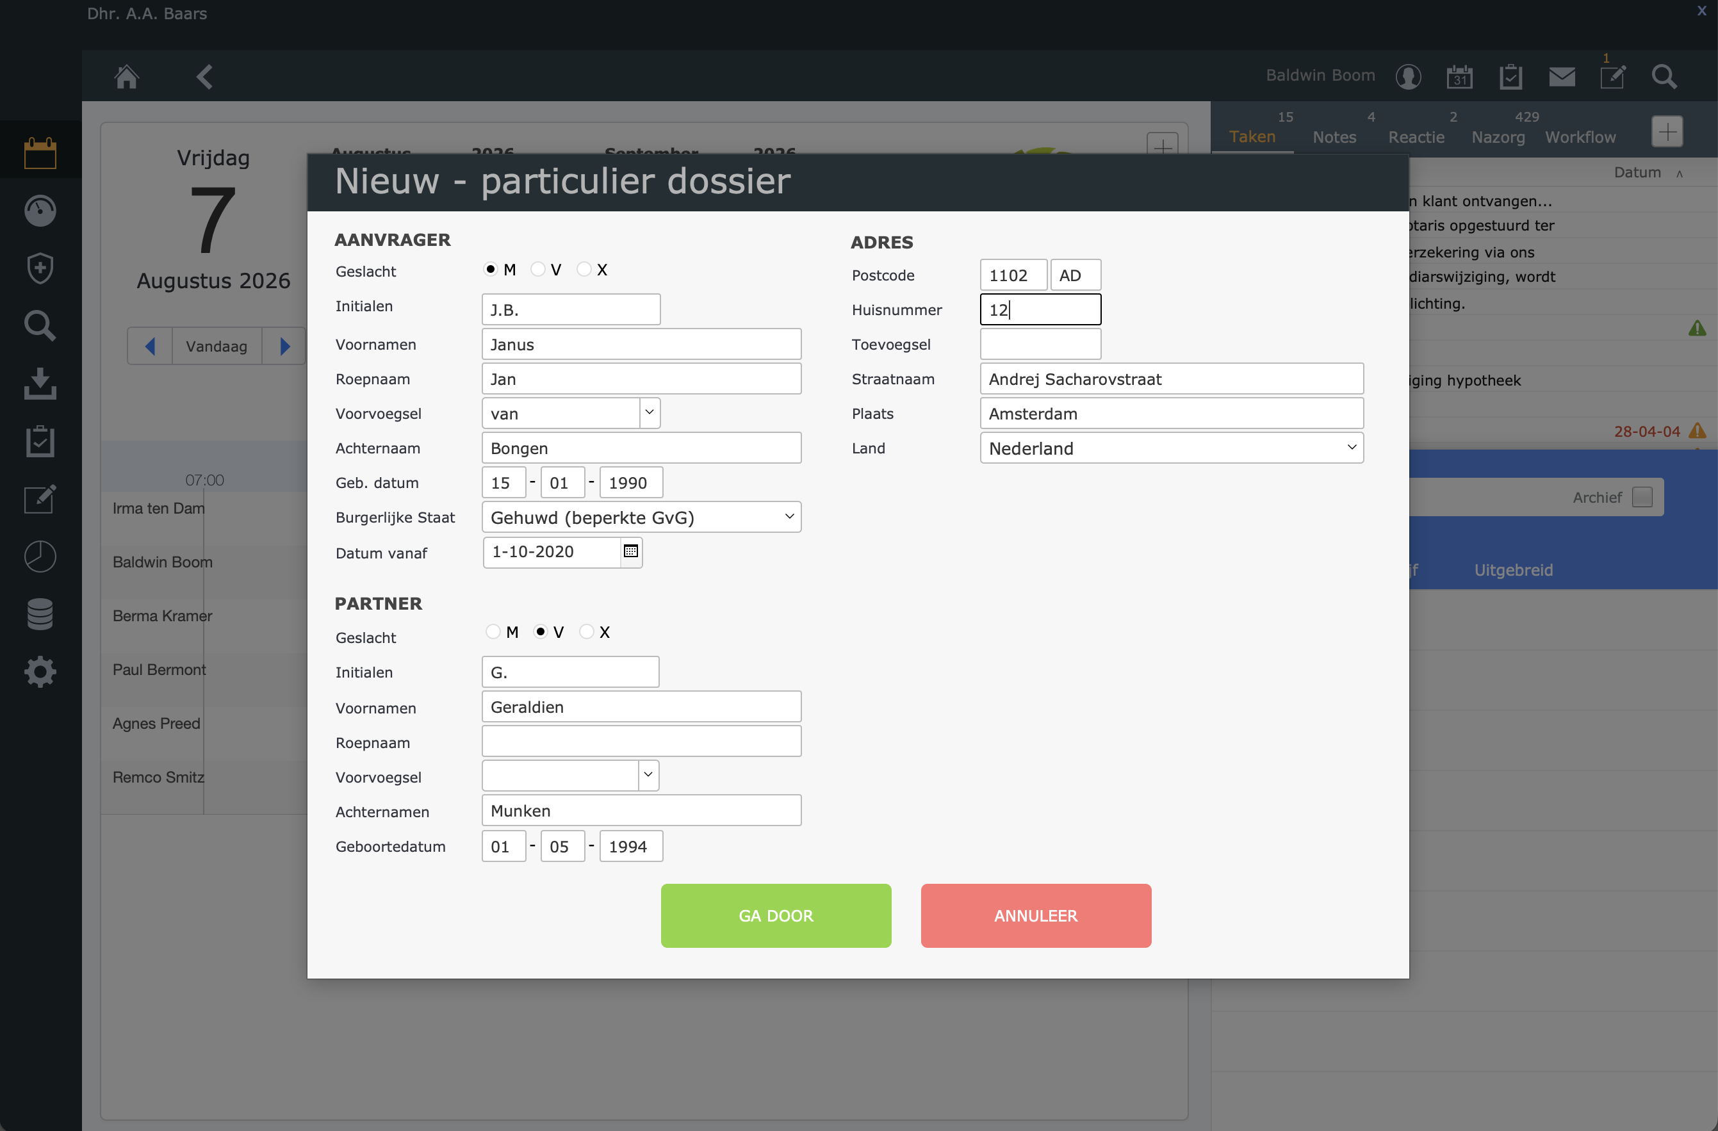
Task: Select aanvrager gender X radio
Action: [x=584, y=269]
